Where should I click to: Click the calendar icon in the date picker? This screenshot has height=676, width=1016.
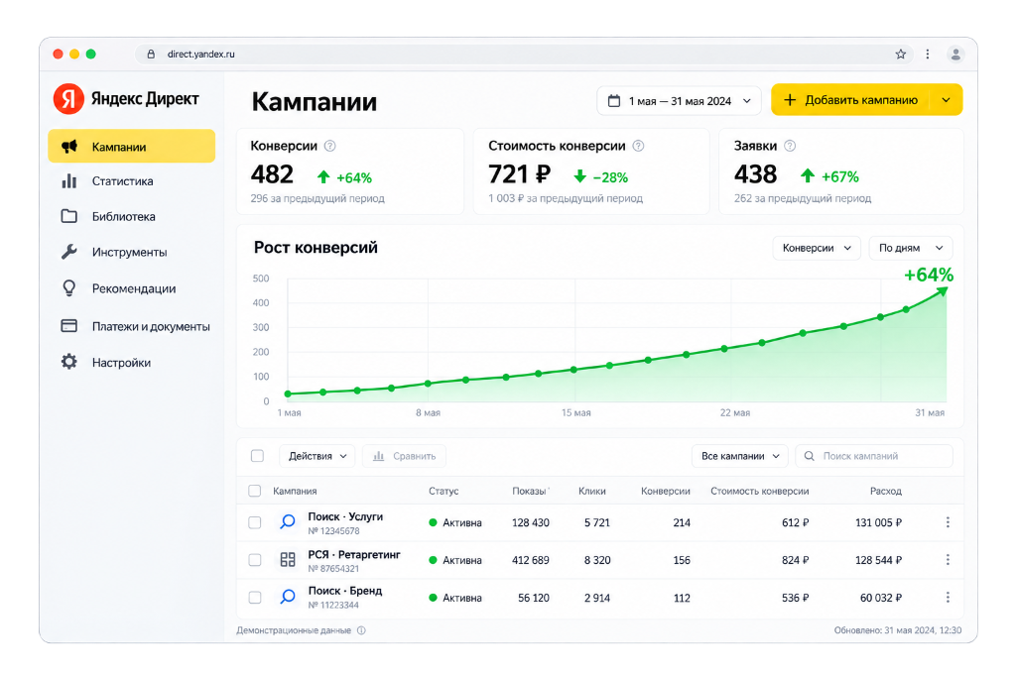point(613,101)
